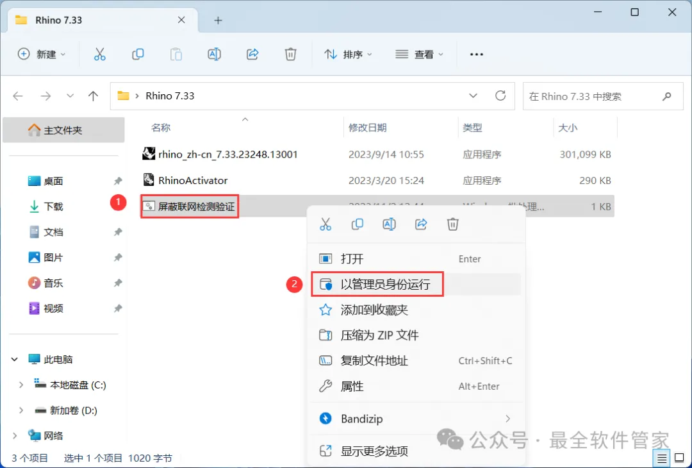
Task: Open the 查看 view dropdown
Action: point(419,54)
